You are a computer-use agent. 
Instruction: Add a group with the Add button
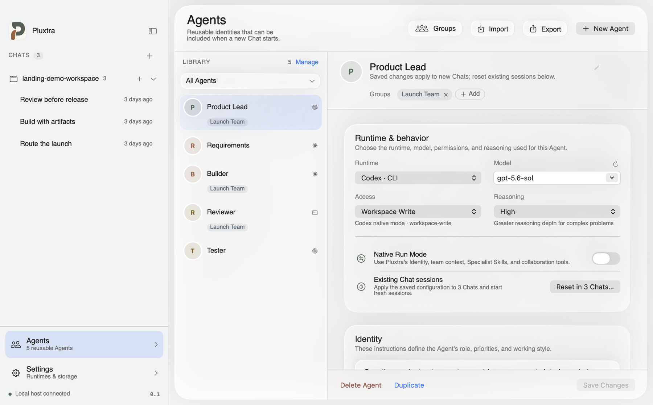point(470,94)
